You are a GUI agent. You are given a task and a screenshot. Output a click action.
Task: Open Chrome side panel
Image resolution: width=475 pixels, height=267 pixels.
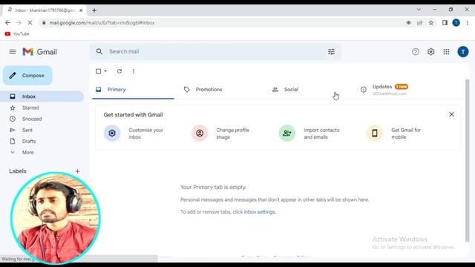point(445,23)
